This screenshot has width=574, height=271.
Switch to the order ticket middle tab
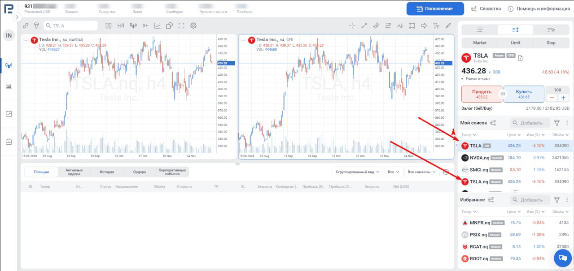tap(515, 30)
